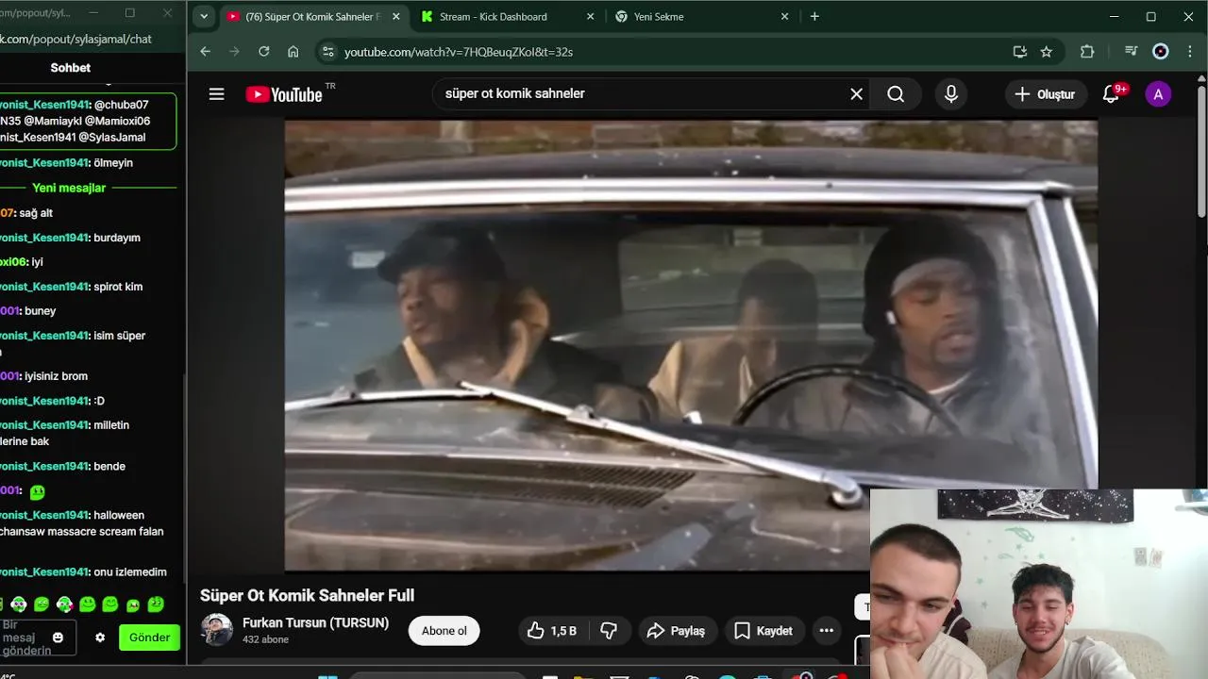This screenshot has height=679, width=1208.
Task: Reload the YouTube page
Action: 264,52
